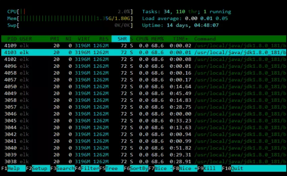Click TIME+ value 0:45.49
Screen dimensions: 287x176
180,93
